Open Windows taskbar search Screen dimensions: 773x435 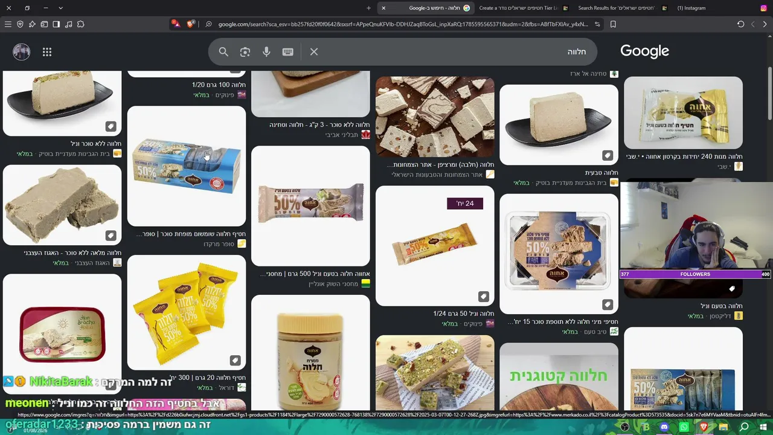click(x=744, y=427)
